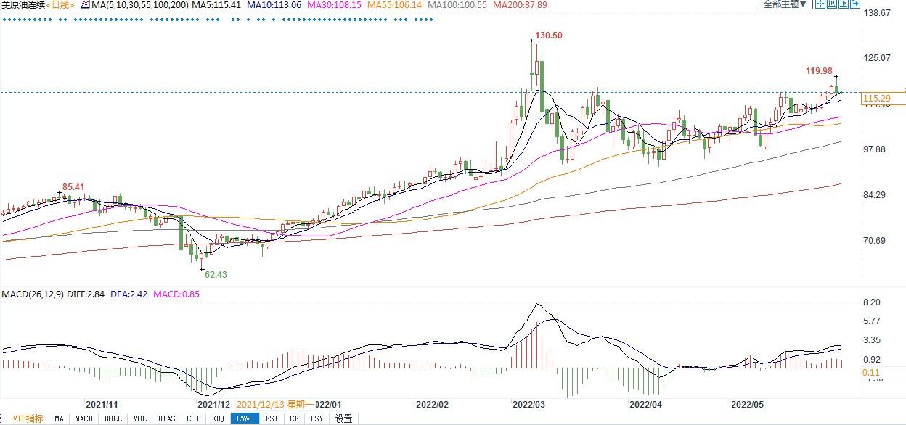Screen dimensions: 906x425
Task: Click the 115.29 current price tag
Action: [876, 98]
